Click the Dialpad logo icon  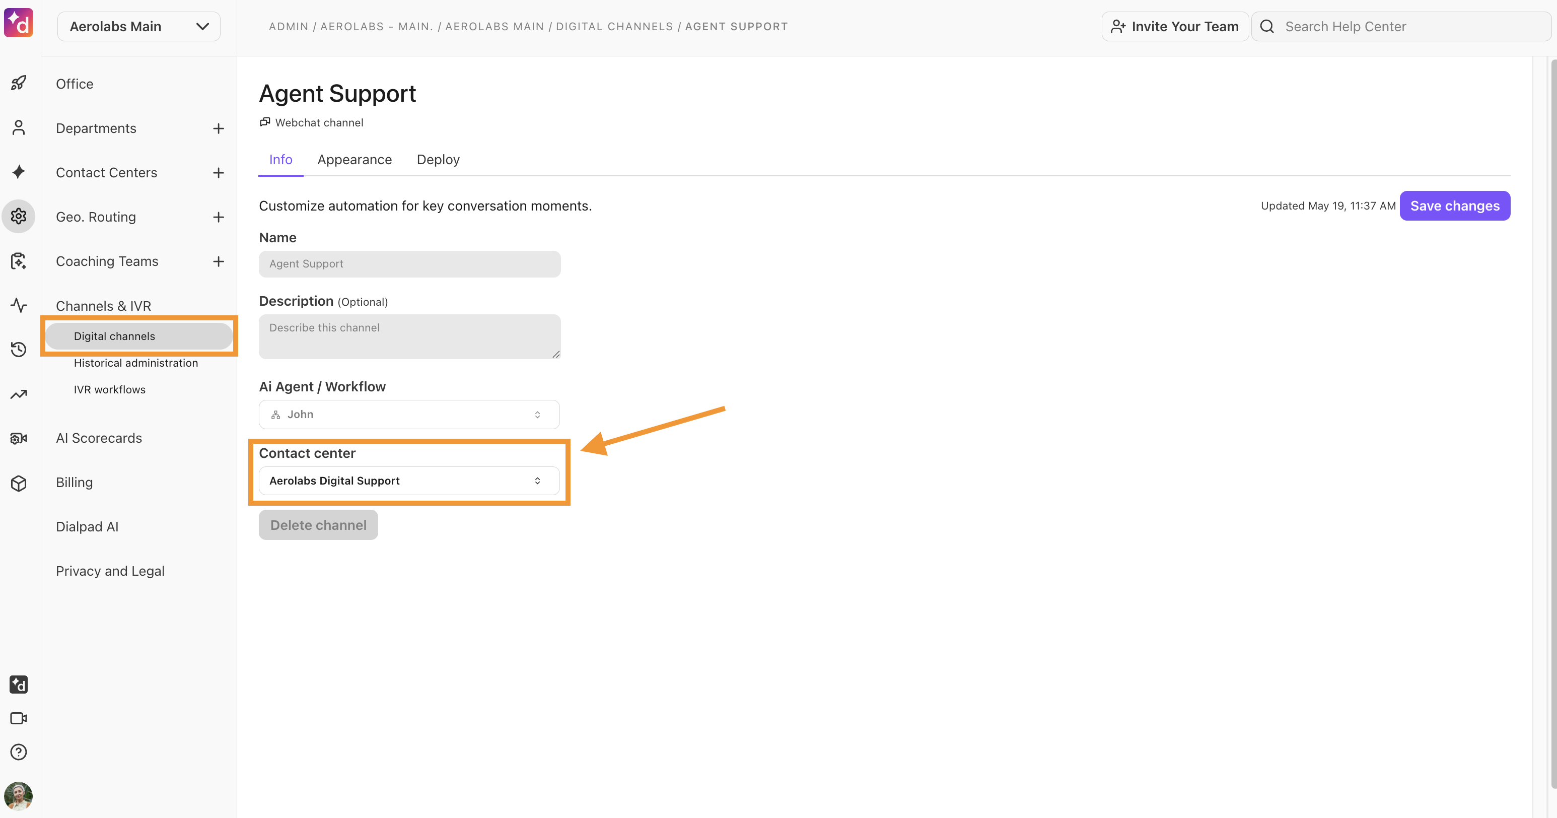[x=18, y=23]
